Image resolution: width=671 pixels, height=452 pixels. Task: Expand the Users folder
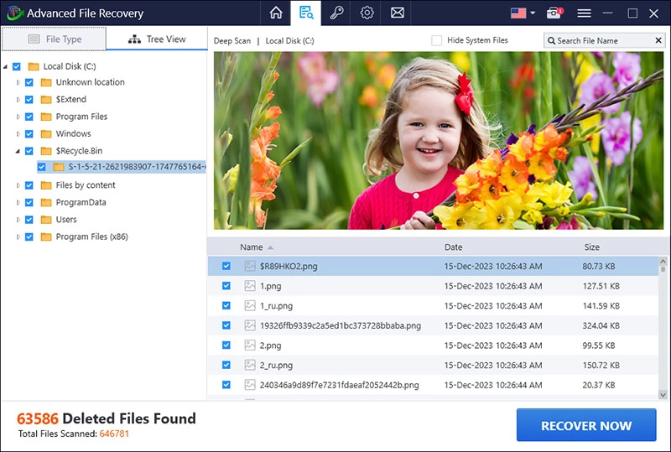[x=18, y=220]
